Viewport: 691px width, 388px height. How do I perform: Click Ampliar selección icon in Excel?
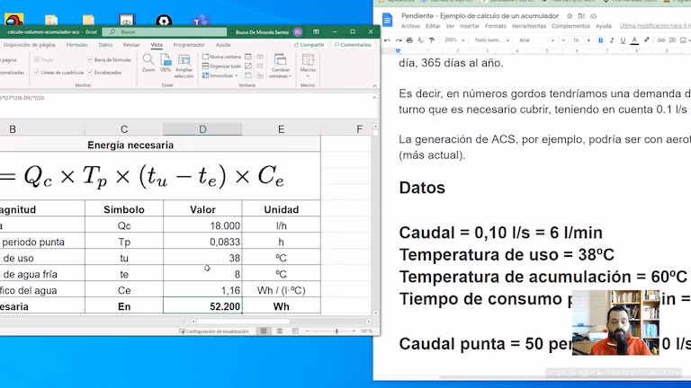tap(184, 66)
